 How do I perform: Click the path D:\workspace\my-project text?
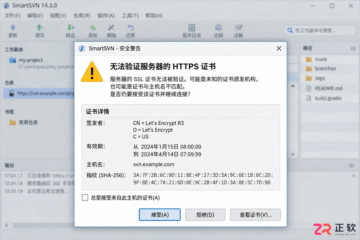pos(46,67)
